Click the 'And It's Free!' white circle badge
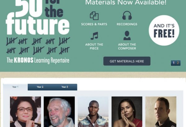Image resolution: width=186 pixels, height=127 pixels. coord(164,30)
